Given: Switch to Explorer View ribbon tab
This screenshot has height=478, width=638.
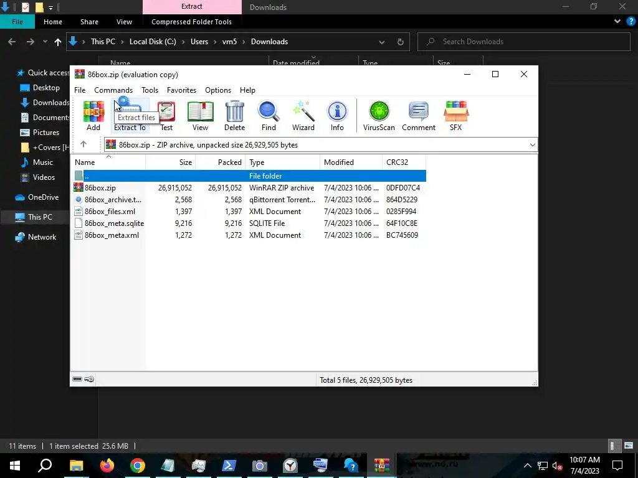Looking at the screenshot, I should (x=124, y=22).
